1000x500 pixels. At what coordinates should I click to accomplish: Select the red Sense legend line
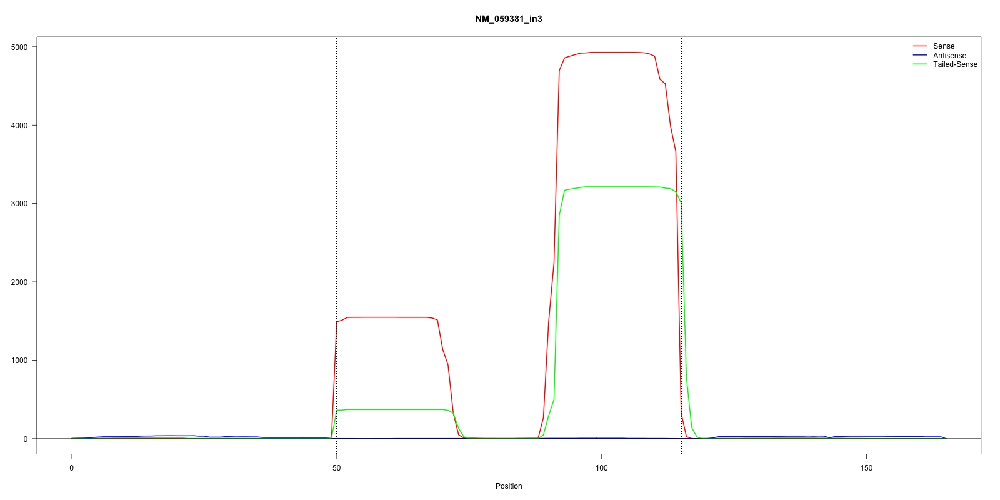[x=919, y=46]
